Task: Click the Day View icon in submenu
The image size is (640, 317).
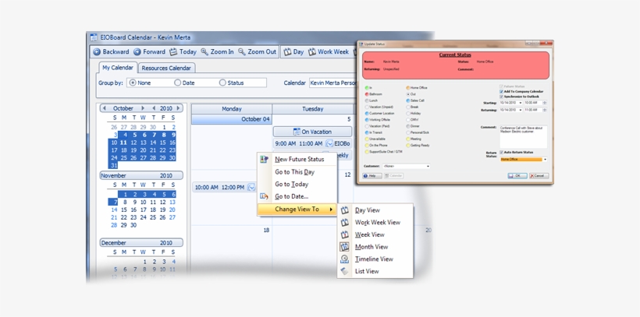Action: [x=345, y=210]
